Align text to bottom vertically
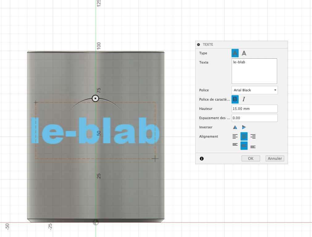This screenshot has height=237, width=312. tap(253, 147)
